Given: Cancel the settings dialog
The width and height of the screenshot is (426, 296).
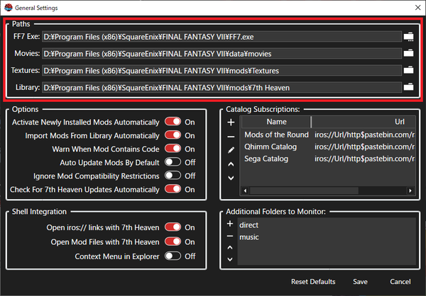Looking at the screenshot, I should pos(400,282).
